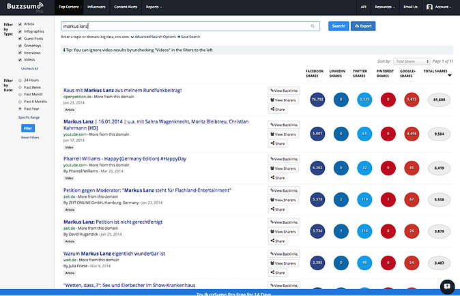Click the Account avatar icon
The height and width of the screenshot is (296, 460).
point(429,7)
